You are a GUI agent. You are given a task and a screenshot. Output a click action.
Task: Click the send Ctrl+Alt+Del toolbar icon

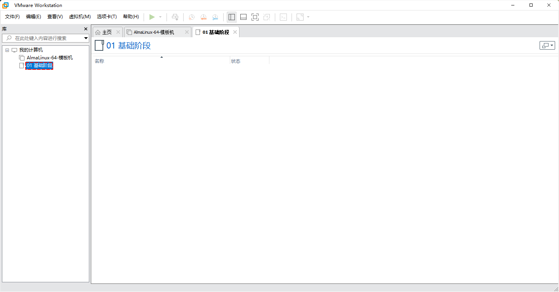tap(175, 17)
